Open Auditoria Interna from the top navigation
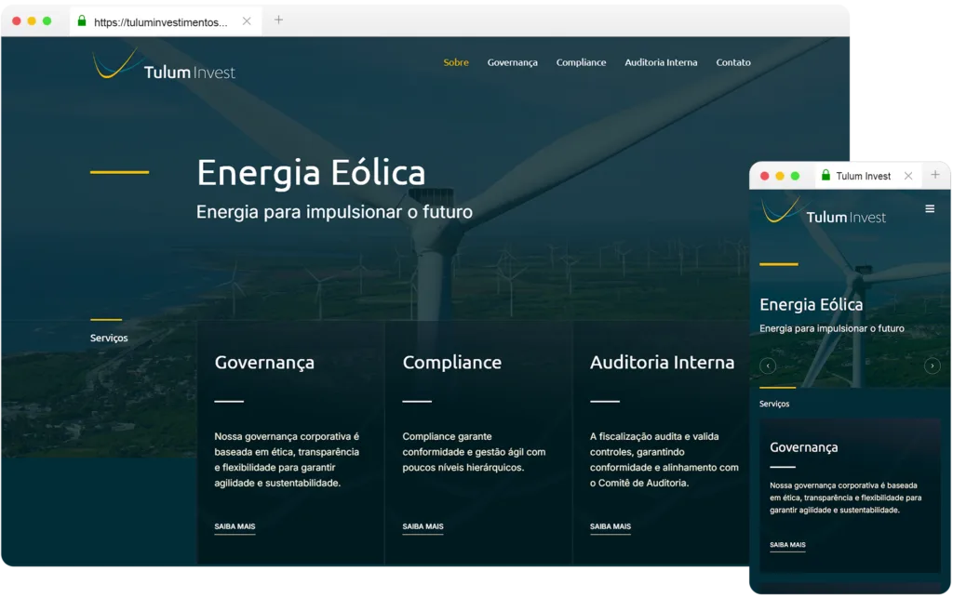 click(x=661, y=62)
